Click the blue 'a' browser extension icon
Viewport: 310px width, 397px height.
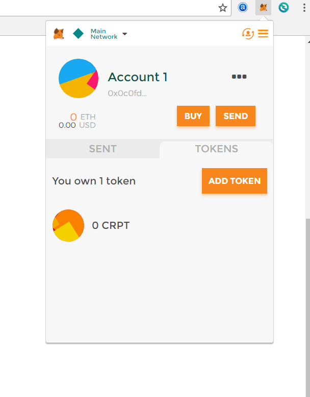[x=243, y=8]
